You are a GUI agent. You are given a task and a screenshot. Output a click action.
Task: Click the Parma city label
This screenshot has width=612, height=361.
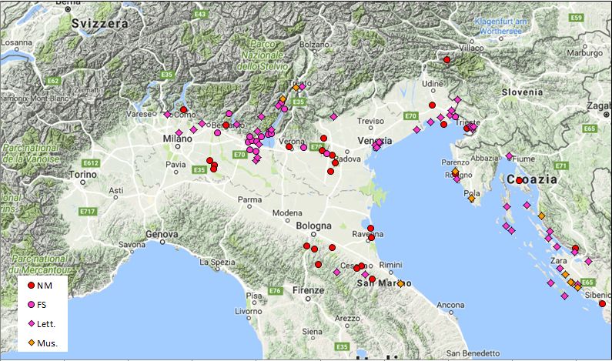[x=249, y=199]
